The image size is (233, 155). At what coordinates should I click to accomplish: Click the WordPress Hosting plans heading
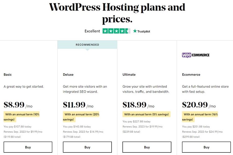117,13
